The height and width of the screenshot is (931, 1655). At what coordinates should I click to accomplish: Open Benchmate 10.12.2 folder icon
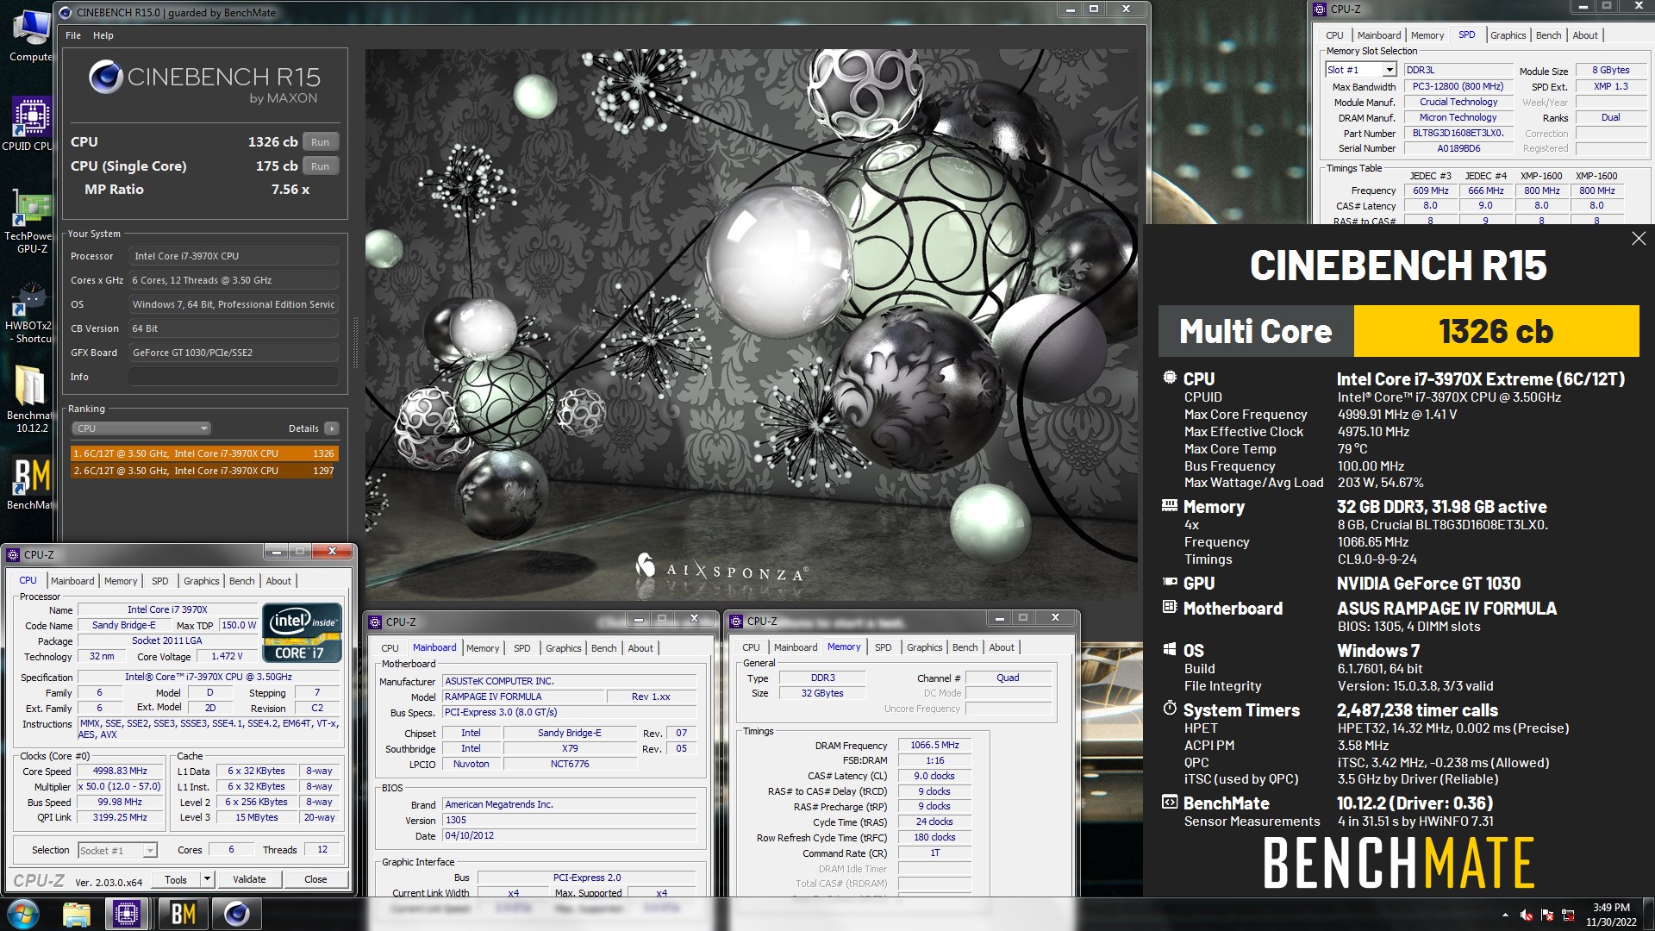coord(29,398)
